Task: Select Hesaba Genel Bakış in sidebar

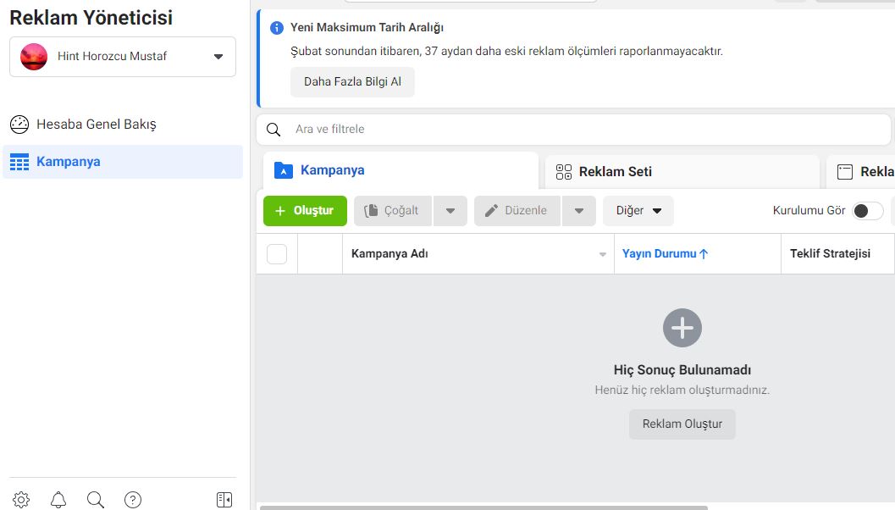Action: [x=123, y=125]
